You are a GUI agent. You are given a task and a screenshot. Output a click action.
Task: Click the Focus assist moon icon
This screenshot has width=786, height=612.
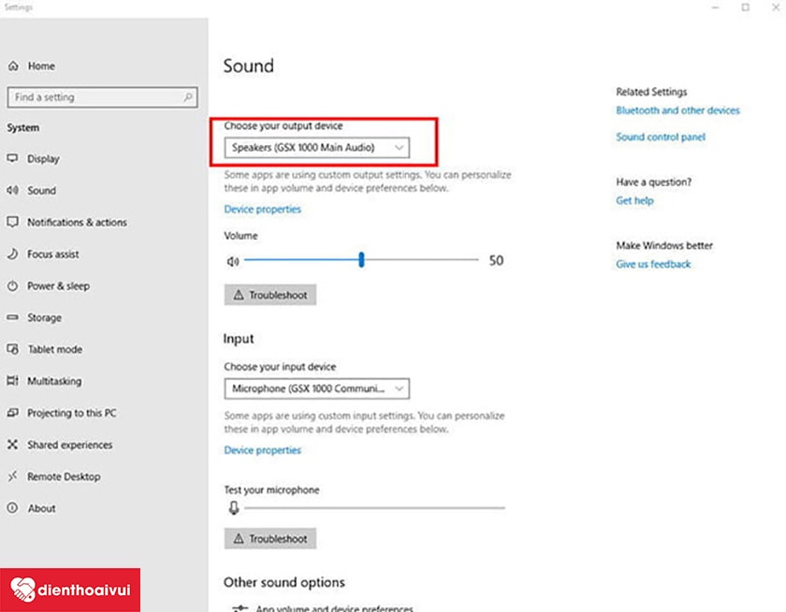click(x=13, y=255)
